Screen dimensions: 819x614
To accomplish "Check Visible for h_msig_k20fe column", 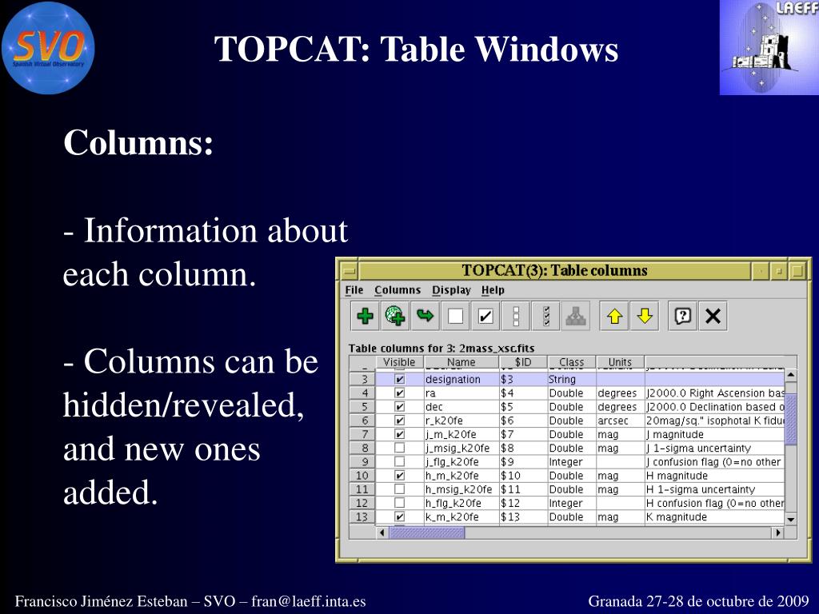I will coord(400,489).
